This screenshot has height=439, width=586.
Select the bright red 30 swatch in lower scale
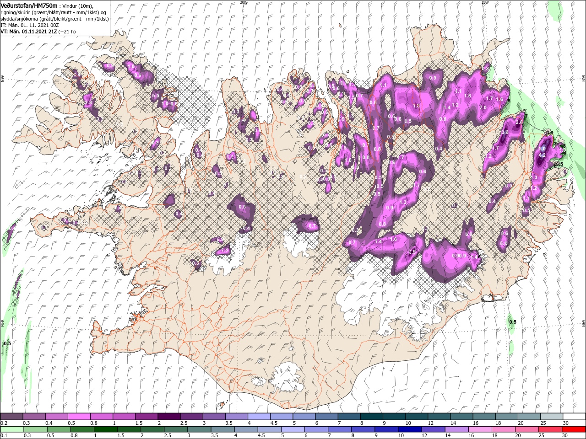(x=574, y=429)
